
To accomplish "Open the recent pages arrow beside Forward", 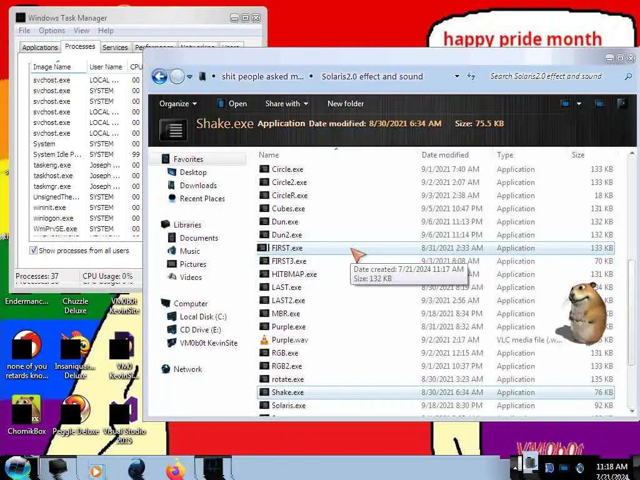I will [190, 76].
